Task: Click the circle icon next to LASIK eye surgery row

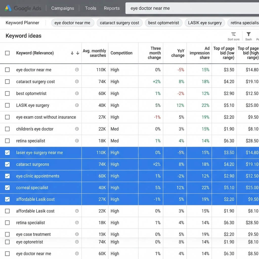Action: click(77, 105)
